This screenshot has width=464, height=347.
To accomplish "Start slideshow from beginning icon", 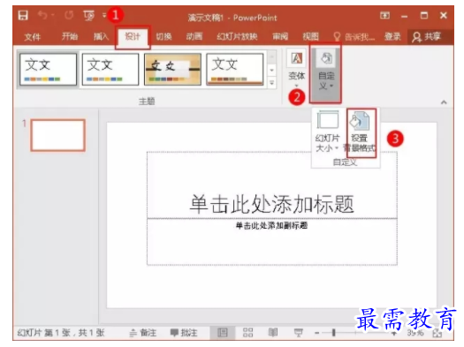I will 88,15.
